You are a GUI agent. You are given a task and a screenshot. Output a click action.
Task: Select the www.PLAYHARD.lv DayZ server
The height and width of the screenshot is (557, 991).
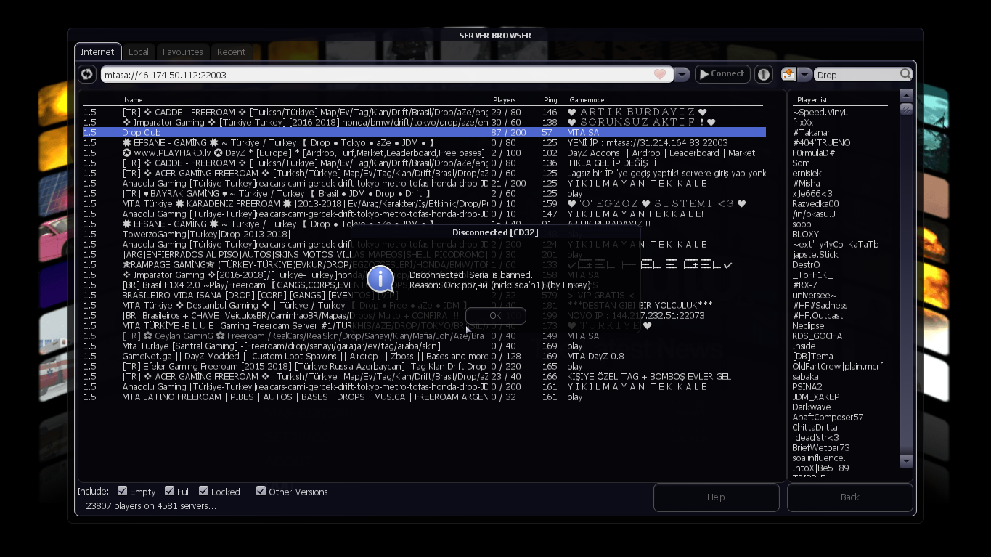pos(424,153)
